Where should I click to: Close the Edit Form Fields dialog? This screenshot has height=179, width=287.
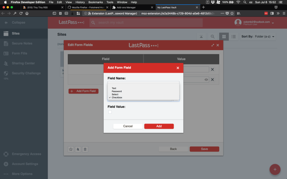point(218,45)
